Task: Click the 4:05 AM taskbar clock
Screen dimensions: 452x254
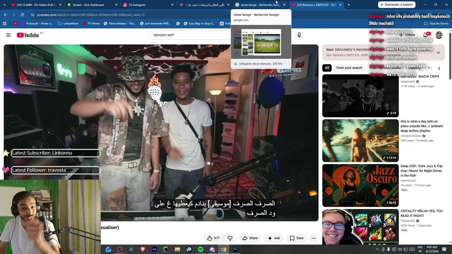Action: (x=432, y=249)
